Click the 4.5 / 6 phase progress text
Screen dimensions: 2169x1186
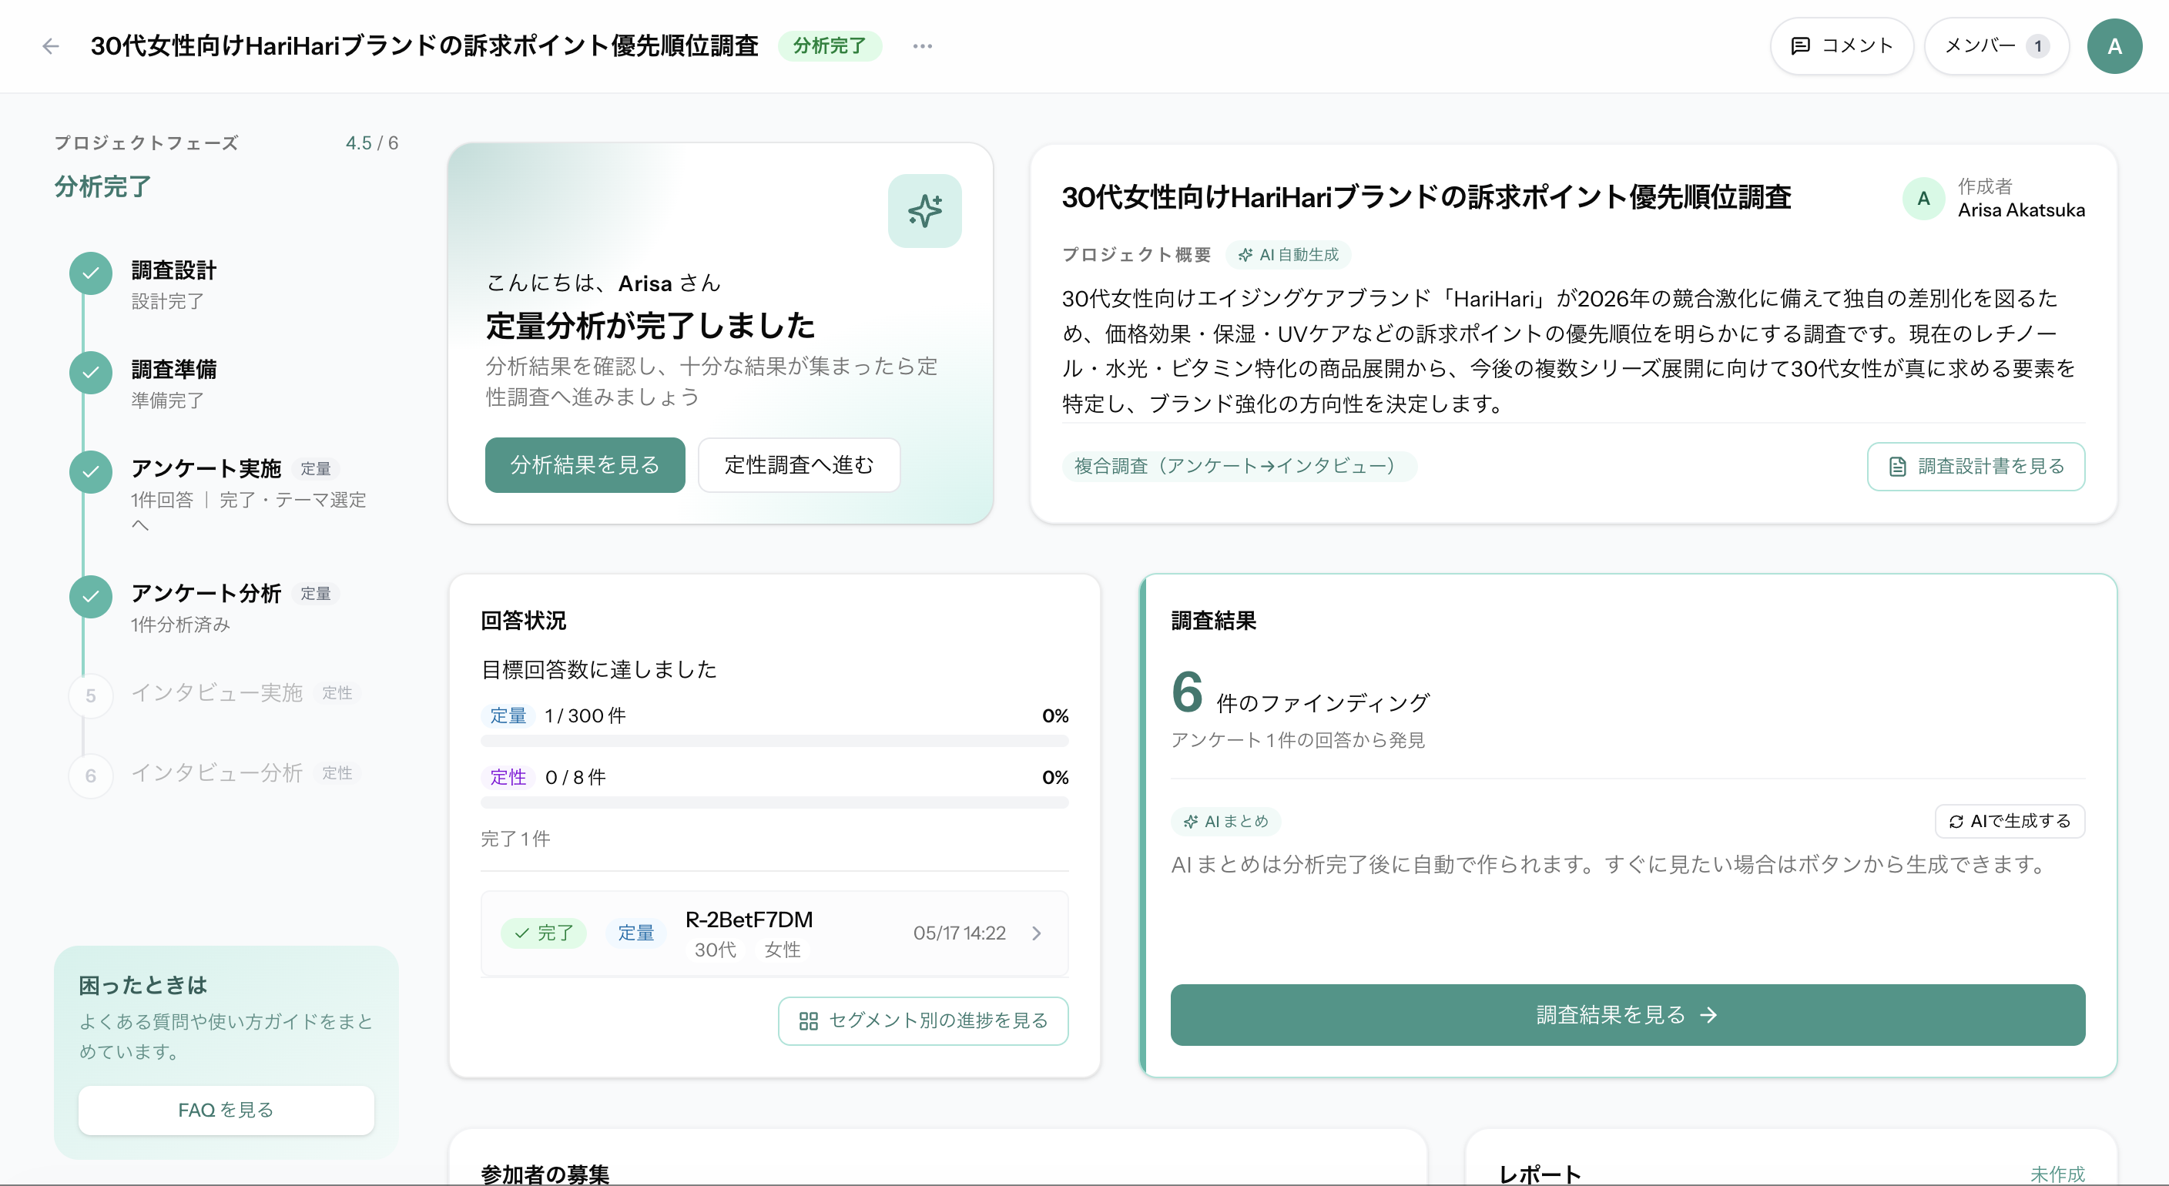coord(371,143)
